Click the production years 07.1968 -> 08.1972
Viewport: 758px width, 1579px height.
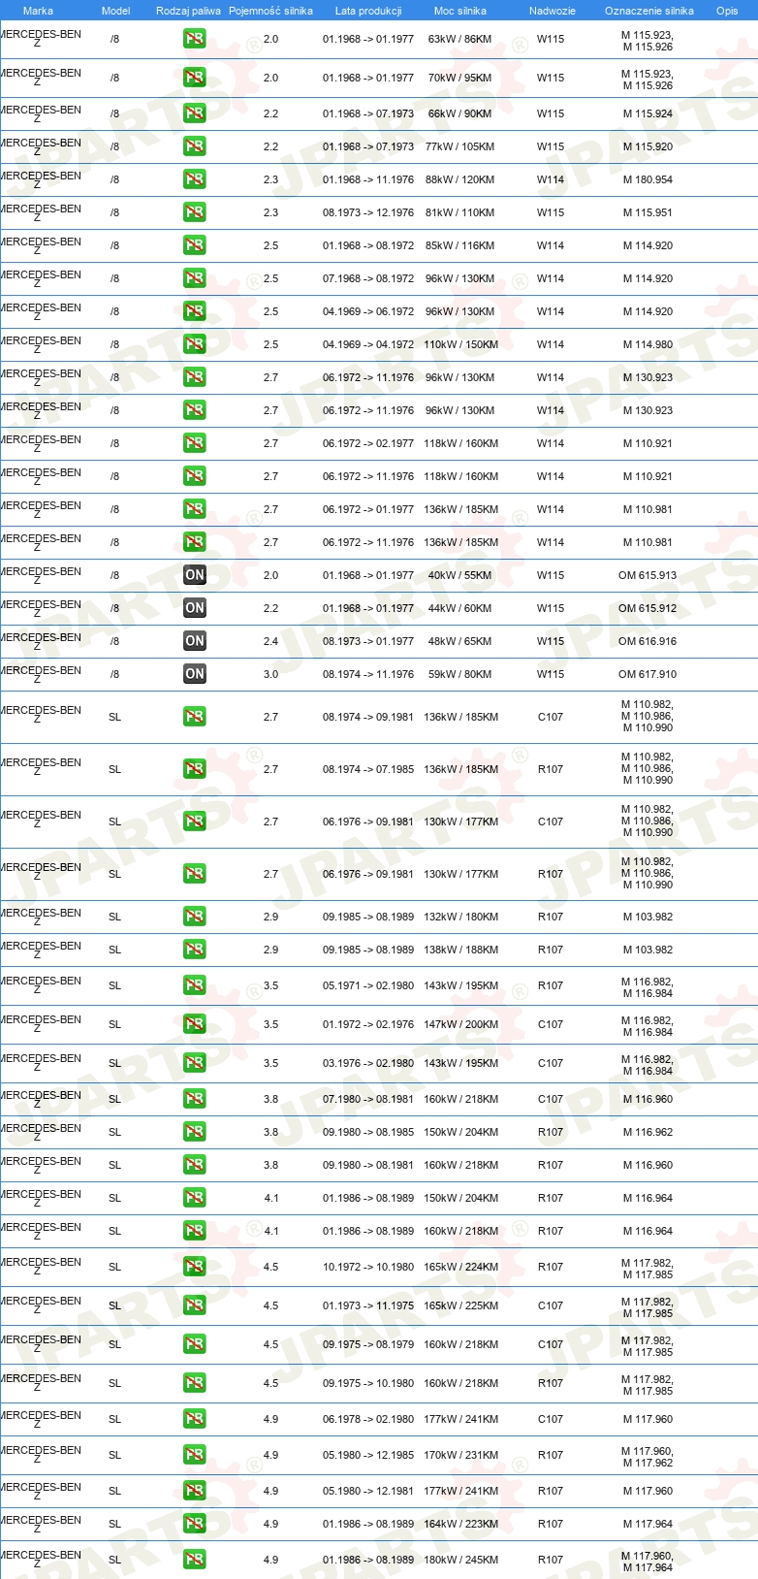coord(368,279)
